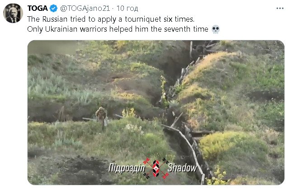The height and width of the screenshot is (189, 288).
Task: Play the embedded trench video
Action: tap(156, 113)
